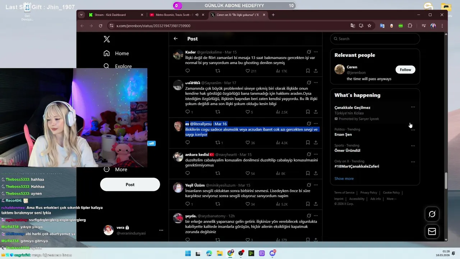Open Chrome Extensions puzzle icon
This screenshot has height=259, width=460.
tap(410, 26)
